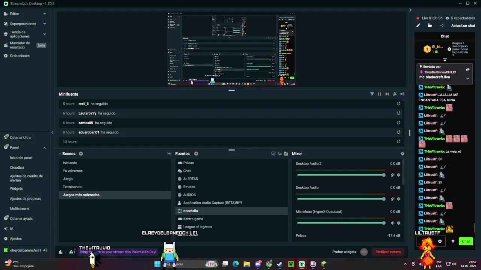
Task: Click Actualizar chat
Action: (463, 25)
